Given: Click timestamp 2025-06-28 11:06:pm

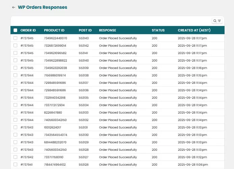Looking at the screenshot, I should (193, 165).
